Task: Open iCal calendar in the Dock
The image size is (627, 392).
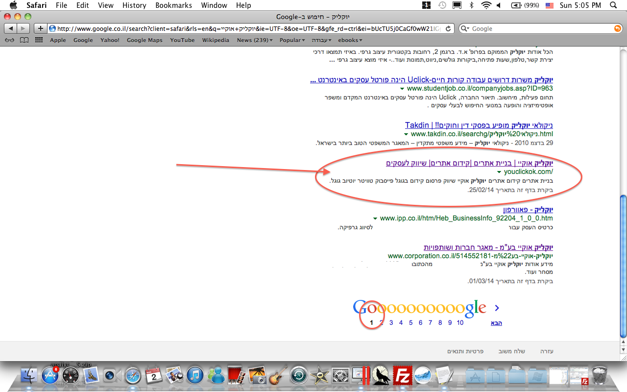Action: 153,376
